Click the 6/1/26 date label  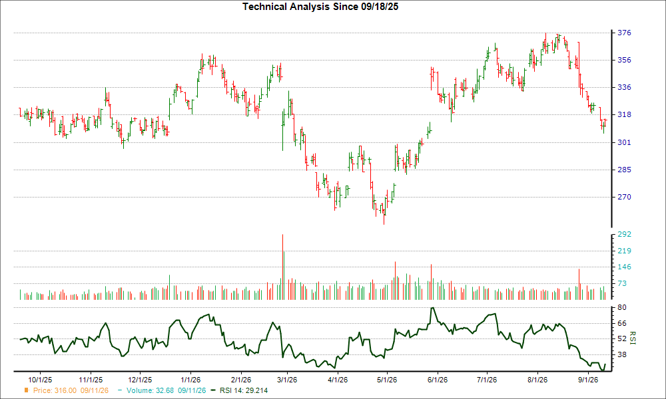coord(437,380)
